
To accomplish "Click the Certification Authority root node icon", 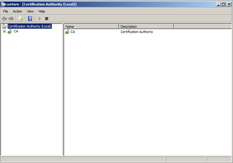I will [x=5, y=26].
